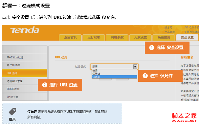Open the 返回首页 tab
This screenshot has height=126, width=201.
(x=70, y=37)
